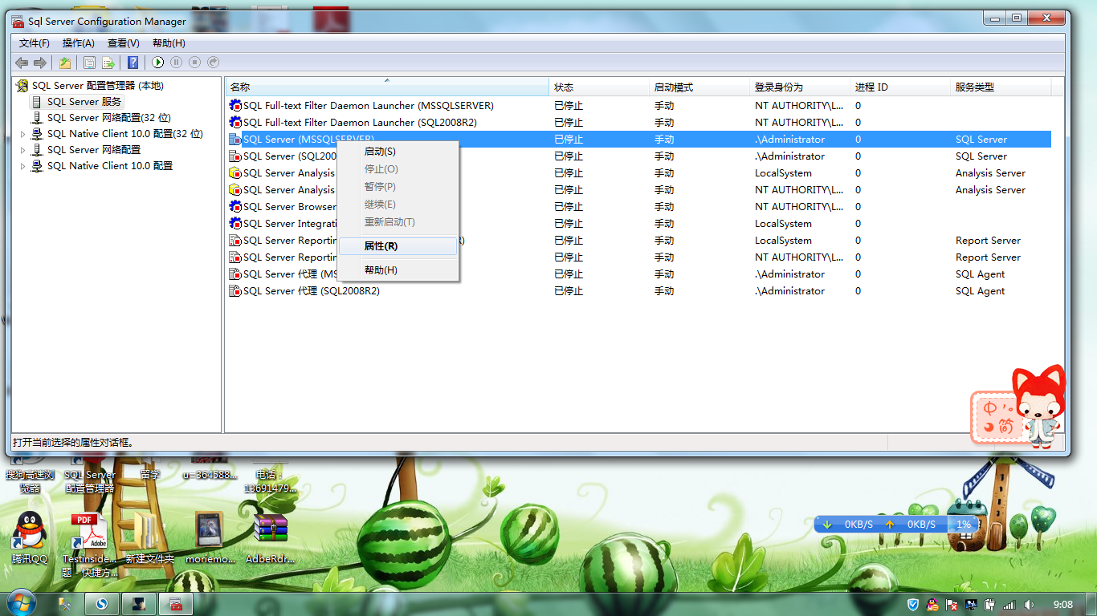
Task: Open the 查看(V) menu
Action: [124, 43]
